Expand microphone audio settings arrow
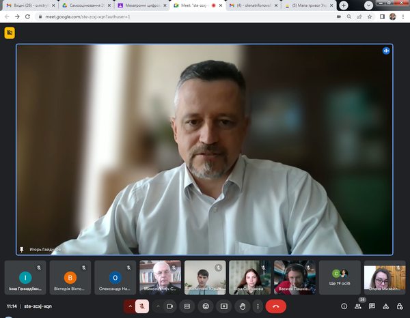This screenshot has height=318, width=410. tap(129, 306)
